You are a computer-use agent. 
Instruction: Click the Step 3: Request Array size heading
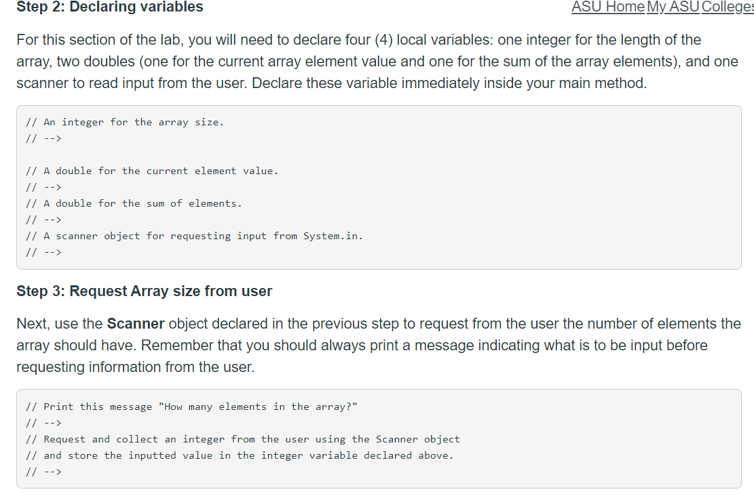tap(144, 291)
